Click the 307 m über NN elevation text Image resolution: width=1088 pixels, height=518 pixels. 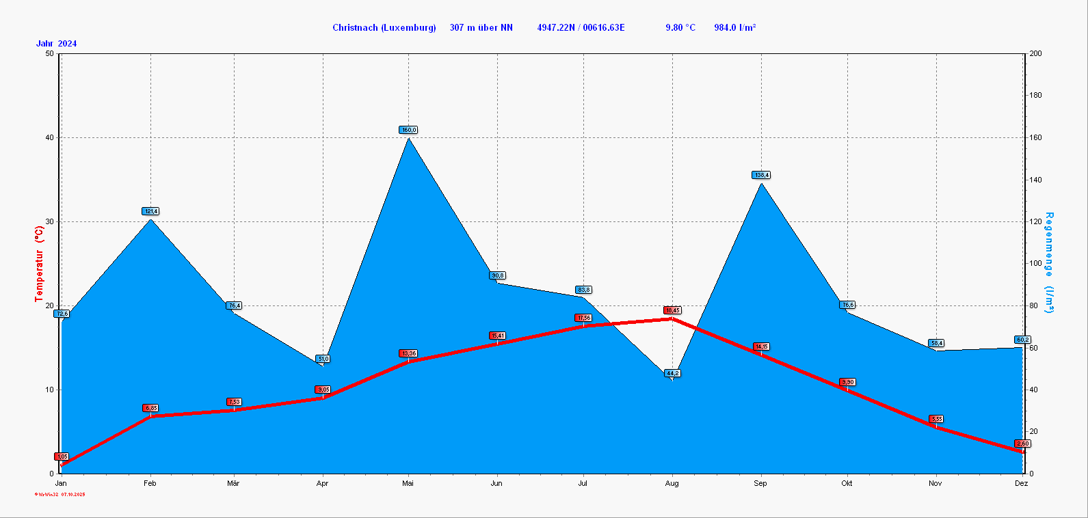pyautogui.click(x=481, y=28)
